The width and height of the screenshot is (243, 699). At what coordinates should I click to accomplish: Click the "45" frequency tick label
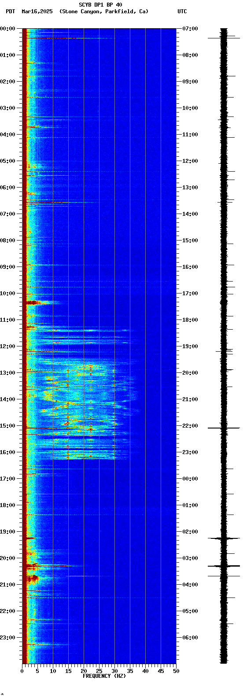[161, 671]
